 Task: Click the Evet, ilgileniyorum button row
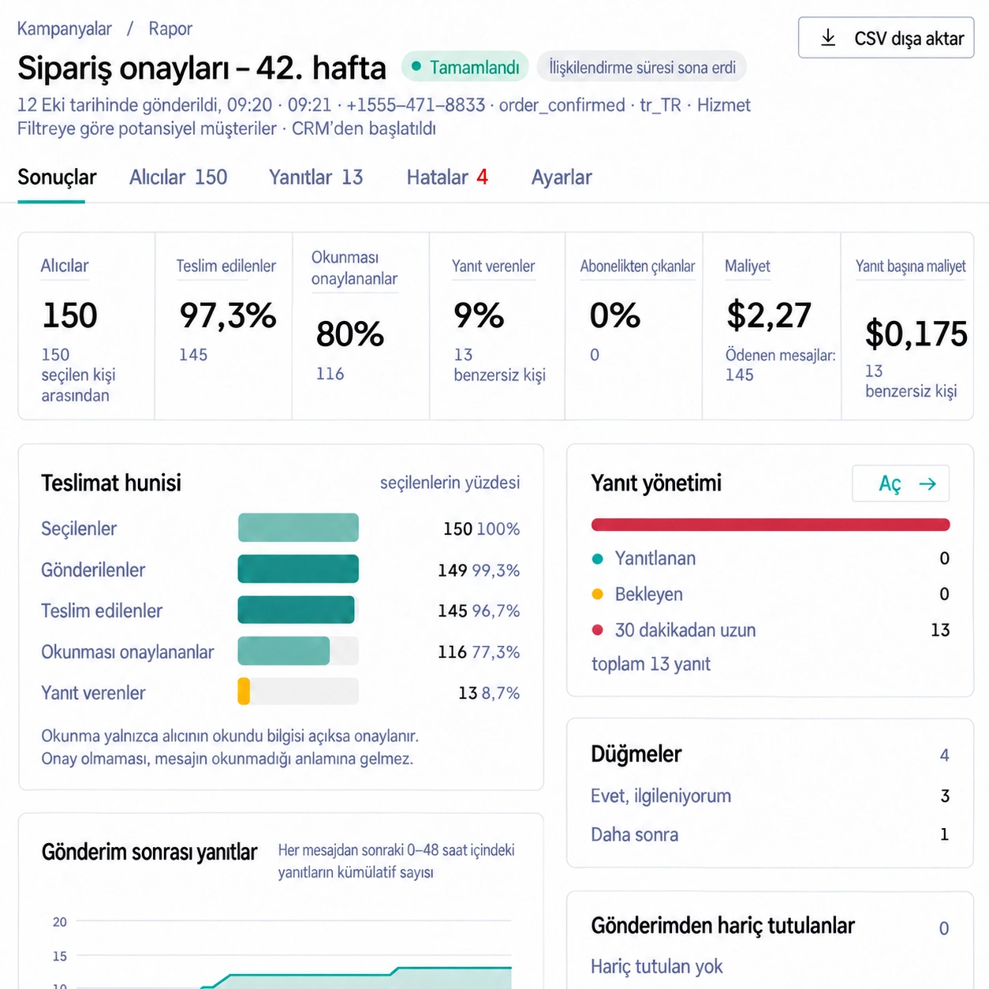[771, 796]
